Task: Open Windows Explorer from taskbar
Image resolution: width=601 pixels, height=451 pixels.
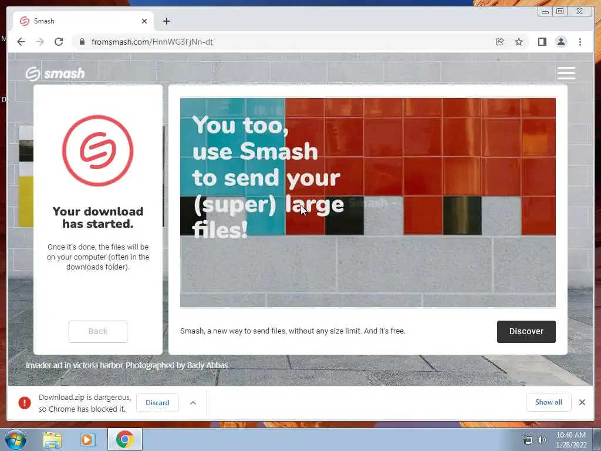Action: point(52,439)
